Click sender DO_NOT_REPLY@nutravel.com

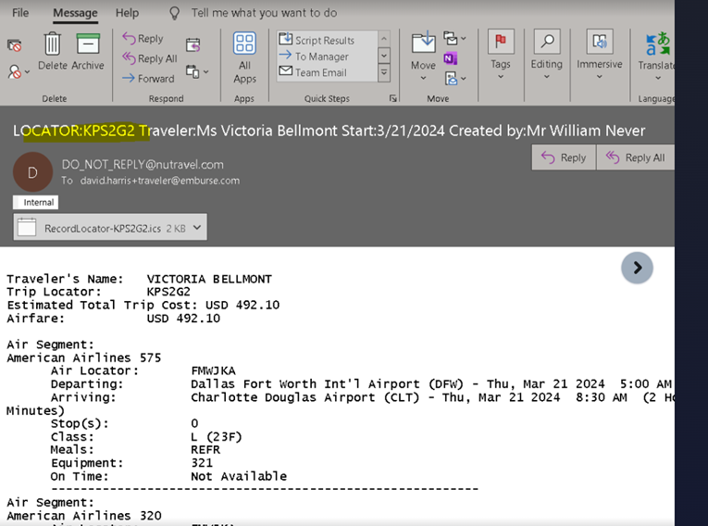[x=143, y=165]
